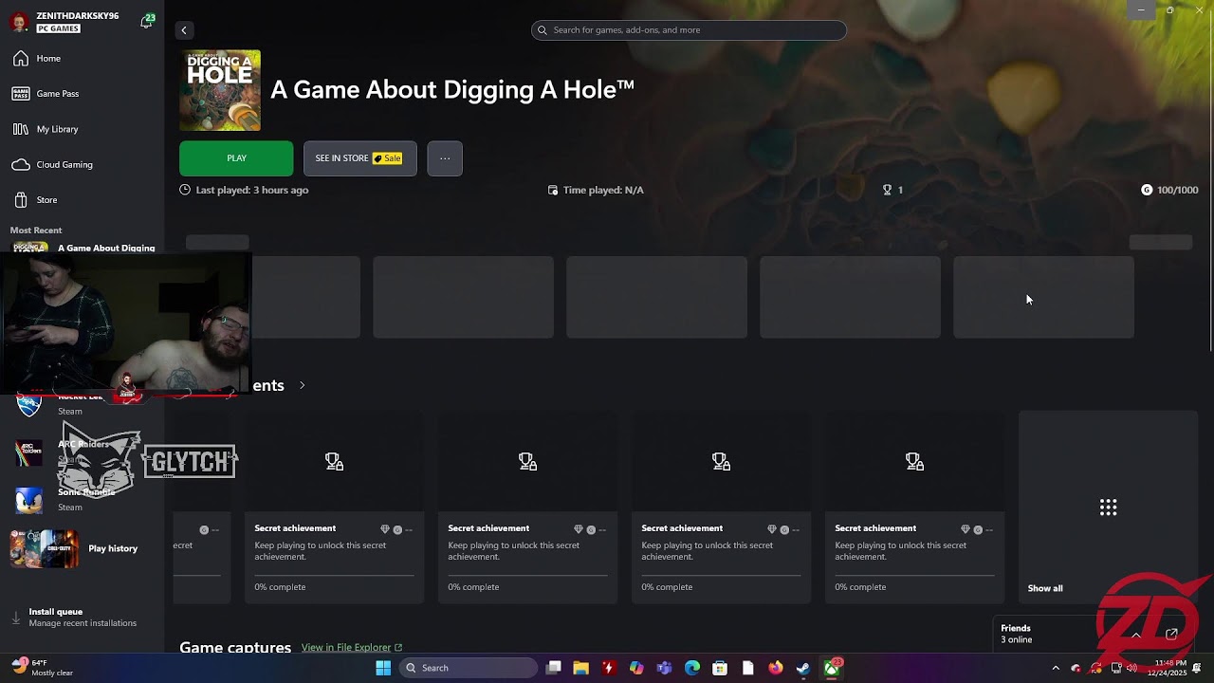Image resolution: width=1214 pixels, height=683 pixels.
Task: Open Store in the sidebar
Action: [x=82, y=200]
